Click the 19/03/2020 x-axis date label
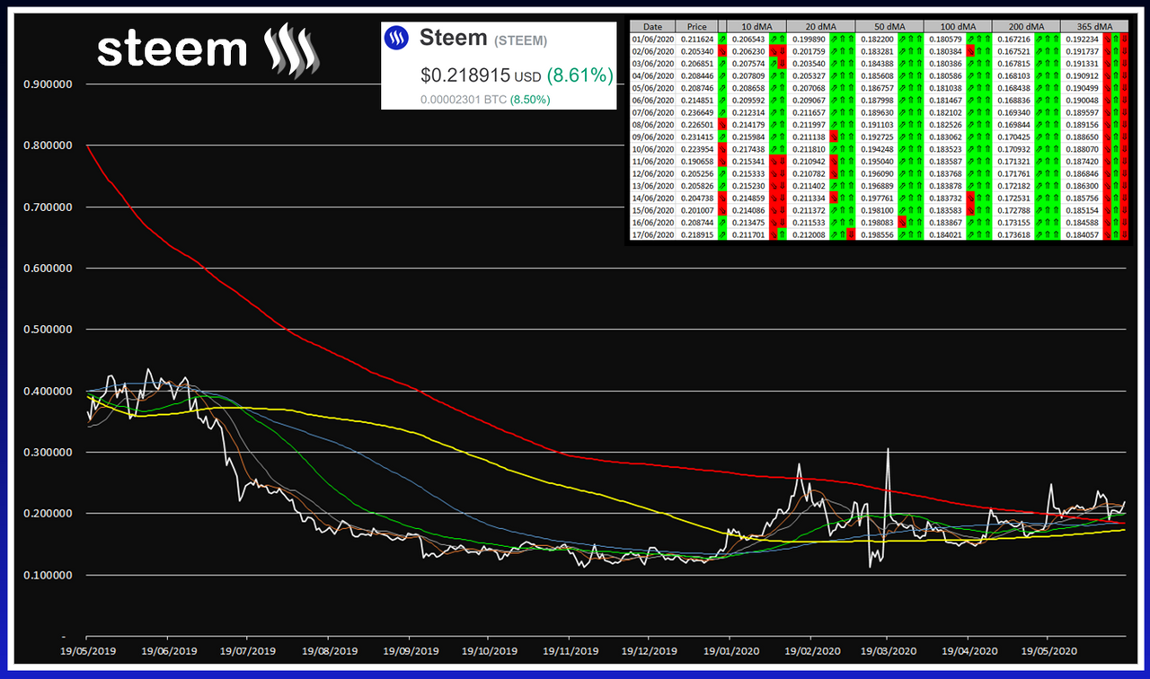Image resolution: width=1150 pixels, height=679 pixels. 887,650
